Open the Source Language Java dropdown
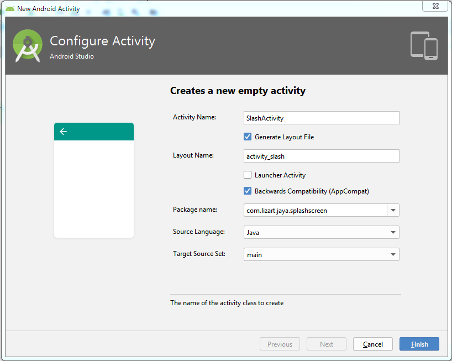Viewport: 452px width, 361px height. click(x=321, y=232)
